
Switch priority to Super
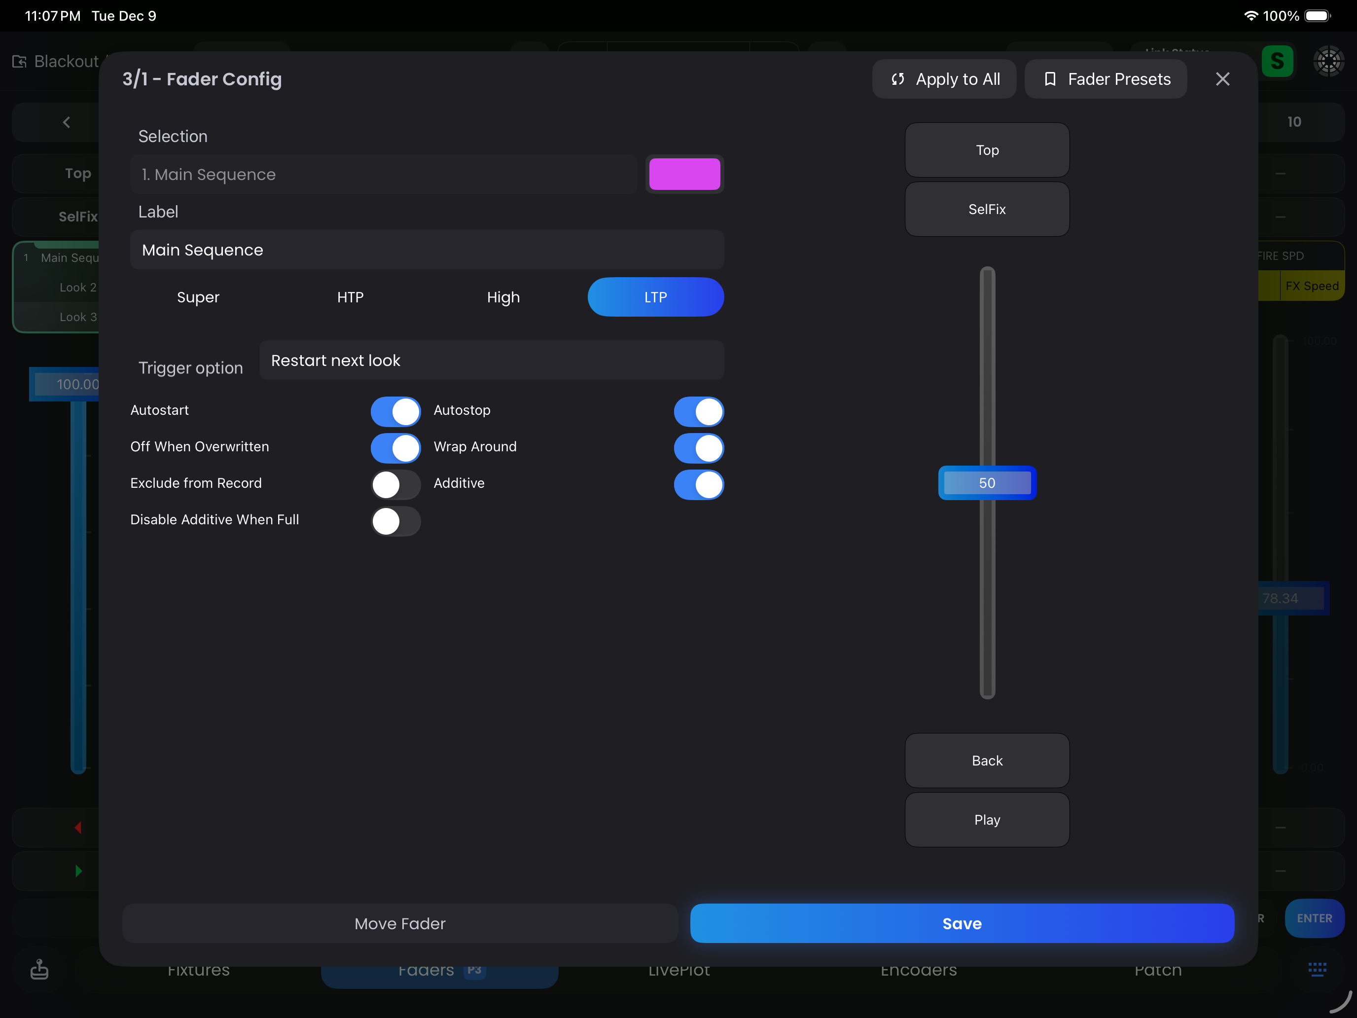198,297
